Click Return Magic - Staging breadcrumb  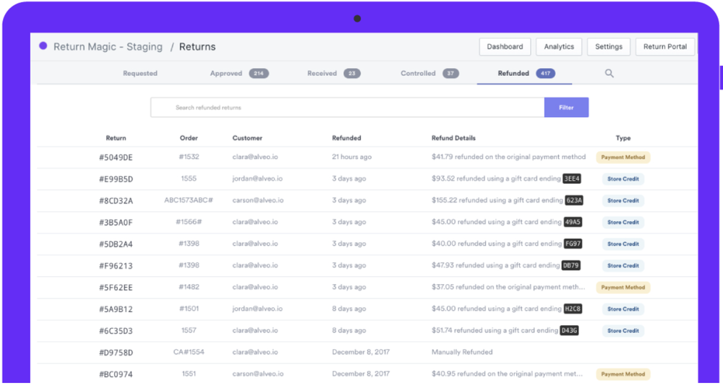(x=108, y=46)
